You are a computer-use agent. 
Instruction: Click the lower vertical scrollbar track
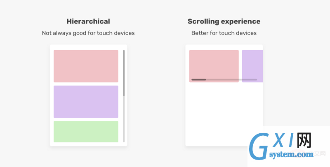click(124, 119)
